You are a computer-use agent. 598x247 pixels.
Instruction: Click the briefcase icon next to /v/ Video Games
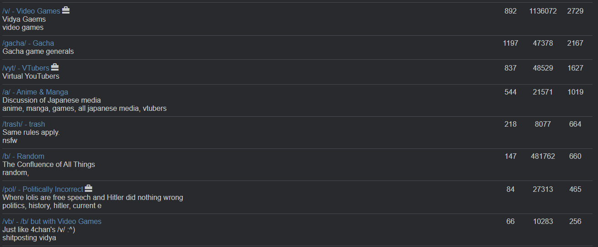coord(66,10)
